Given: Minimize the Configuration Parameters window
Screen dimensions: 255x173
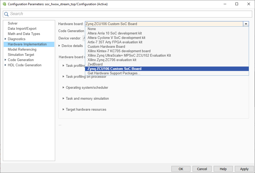Looking at the screenshot, I should point(225,4).
